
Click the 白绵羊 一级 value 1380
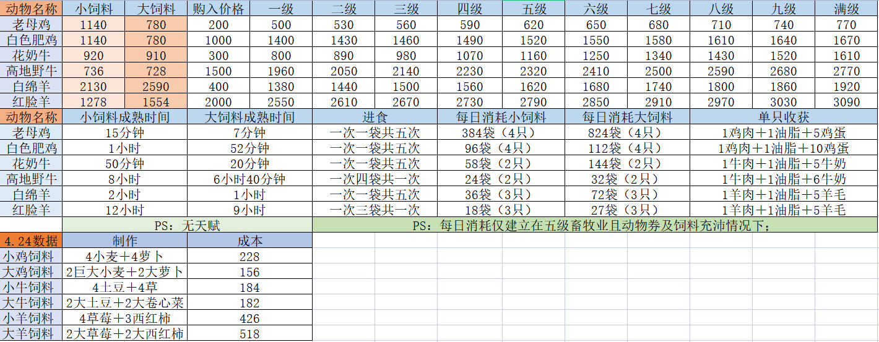tap(281, 86)
